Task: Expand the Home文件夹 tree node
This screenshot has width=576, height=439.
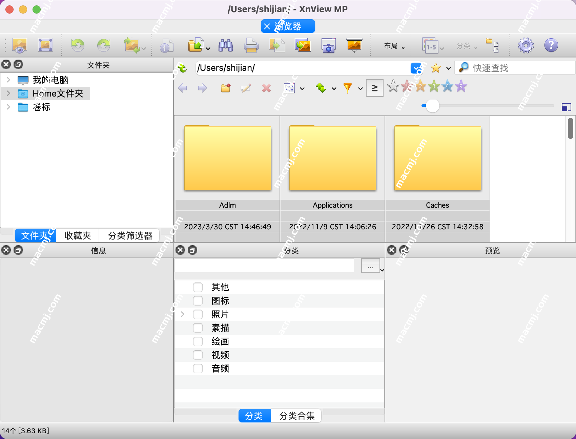Action: [x=8, y=93]
